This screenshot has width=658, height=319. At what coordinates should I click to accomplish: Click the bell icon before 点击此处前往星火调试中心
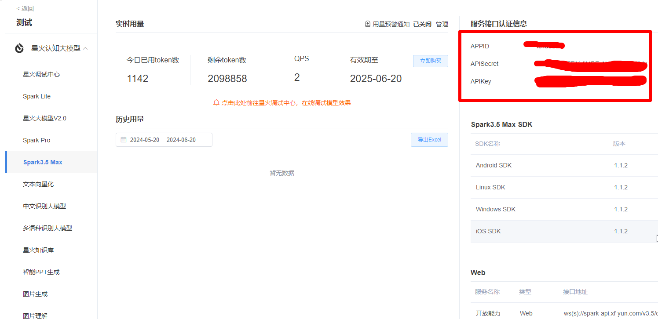coord(216,102)
